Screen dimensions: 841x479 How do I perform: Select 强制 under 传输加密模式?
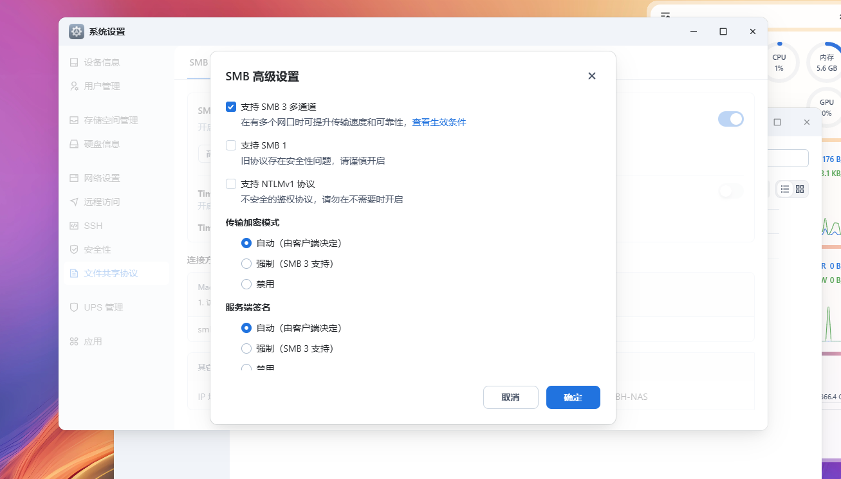point(246,264)
